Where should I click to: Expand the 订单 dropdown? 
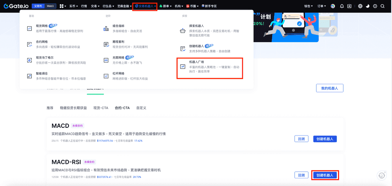322,6
